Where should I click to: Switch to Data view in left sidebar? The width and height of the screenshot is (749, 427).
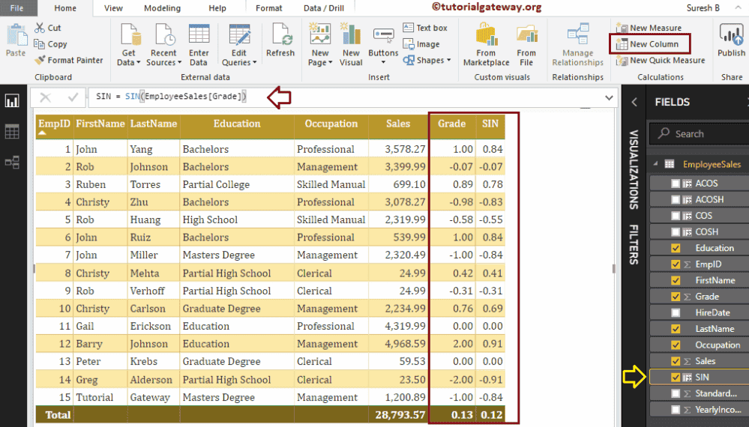coord(12,132)
